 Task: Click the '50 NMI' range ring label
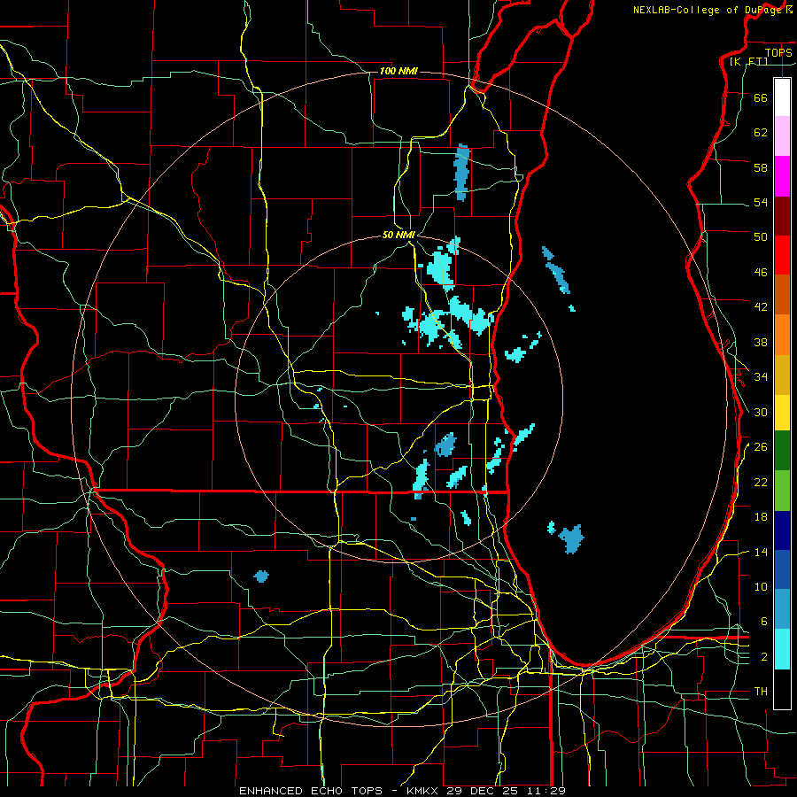tap(398, 235)
